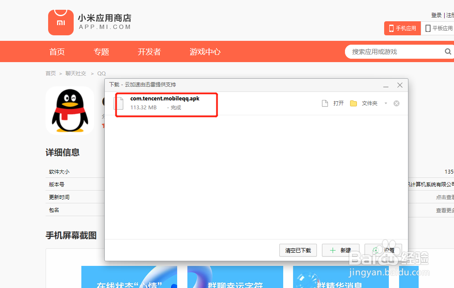Select the 平板应用 tab
This screenshot has height=288, width=454.
coord(437,29)
